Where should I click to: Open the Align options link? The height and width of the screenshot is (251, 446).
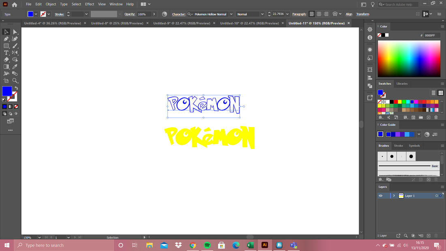coord(349,14)
